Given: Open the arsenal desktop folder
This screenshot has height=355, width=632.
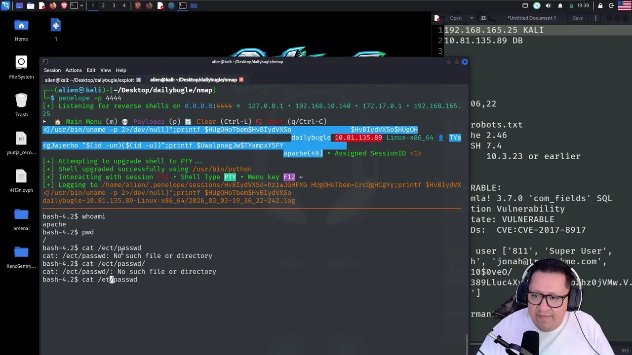Looking at the screenshot, I should pyautogui.click(x=21, y=219).
